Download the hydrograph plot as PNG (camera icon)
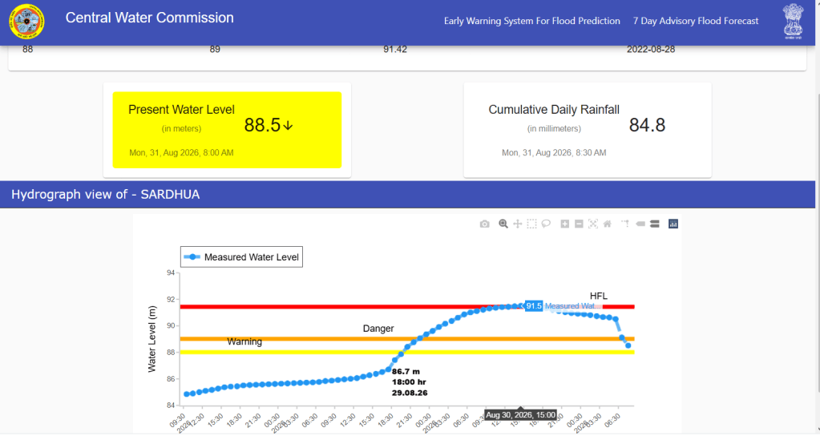820x436 pixels. pos(485,224)
